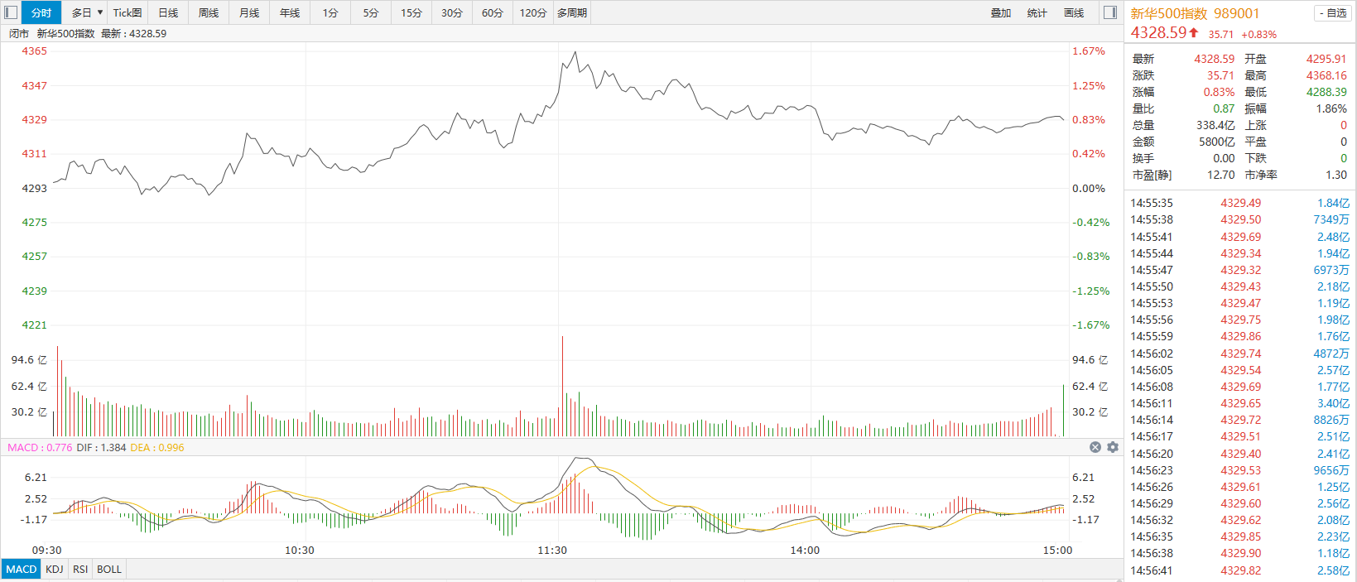Switch to the 5分 minute chart

click(x=371, y=12)
